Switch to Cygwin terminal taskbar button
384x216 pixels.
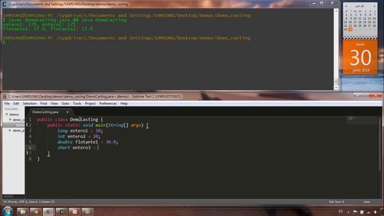(62, 212)
